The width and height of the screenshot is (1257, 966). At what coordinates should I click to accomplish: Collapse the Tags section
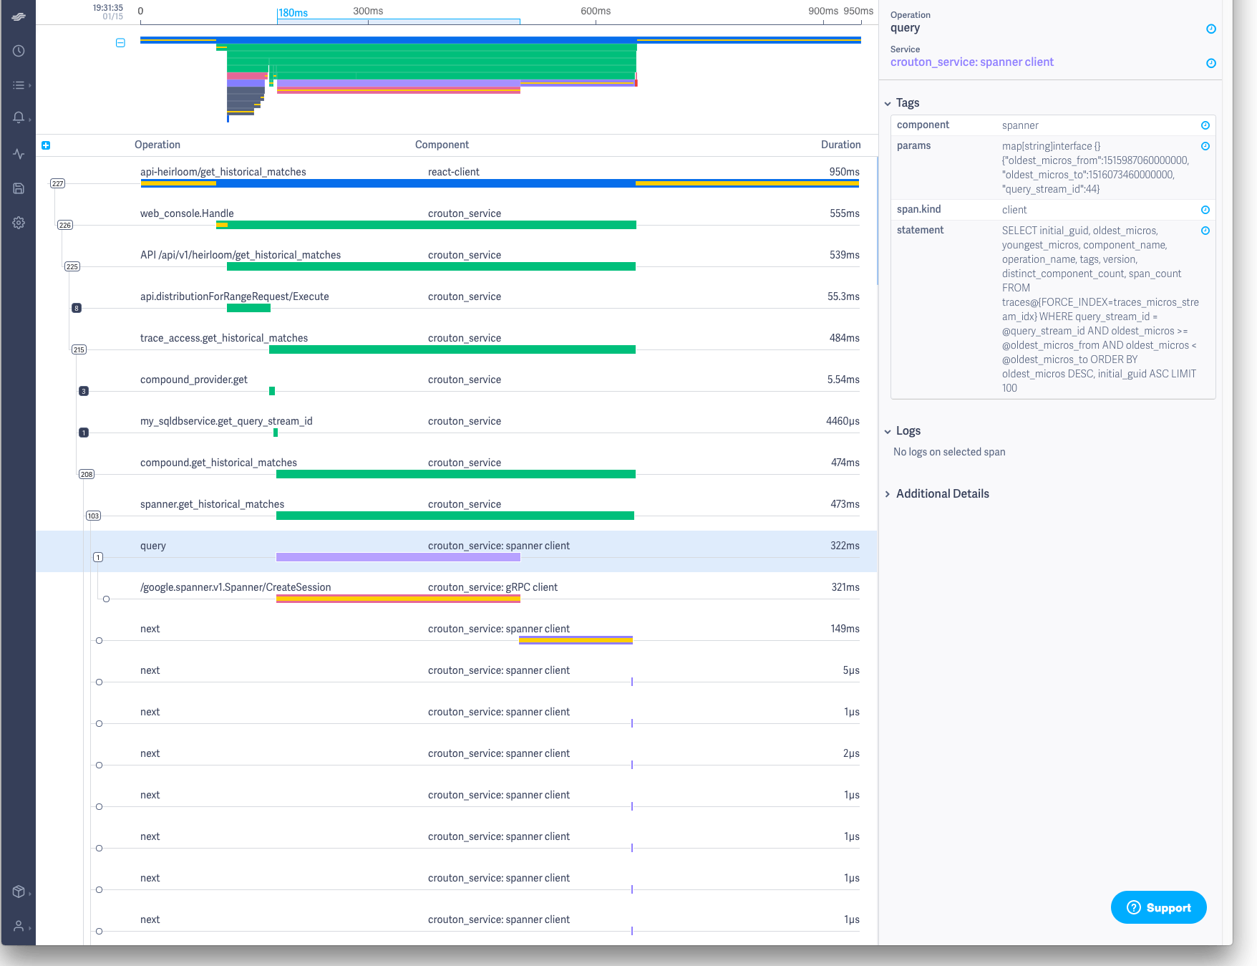click(x=888, y=103)
